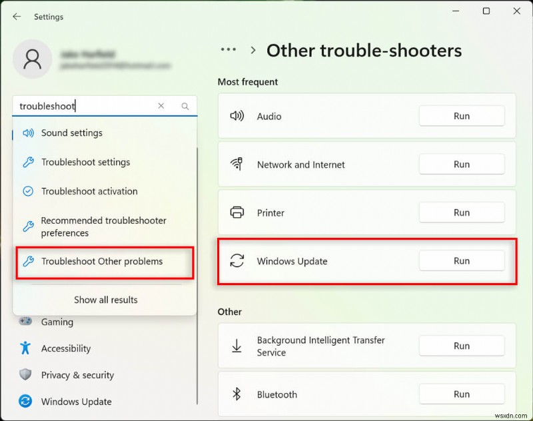Select Sound settings search result
Viewport: 533px width, 421px height.
(105, 133)
